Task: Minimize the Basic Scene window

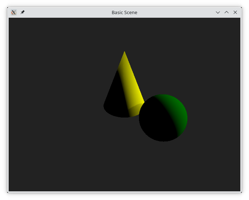Action: point(218,12)
